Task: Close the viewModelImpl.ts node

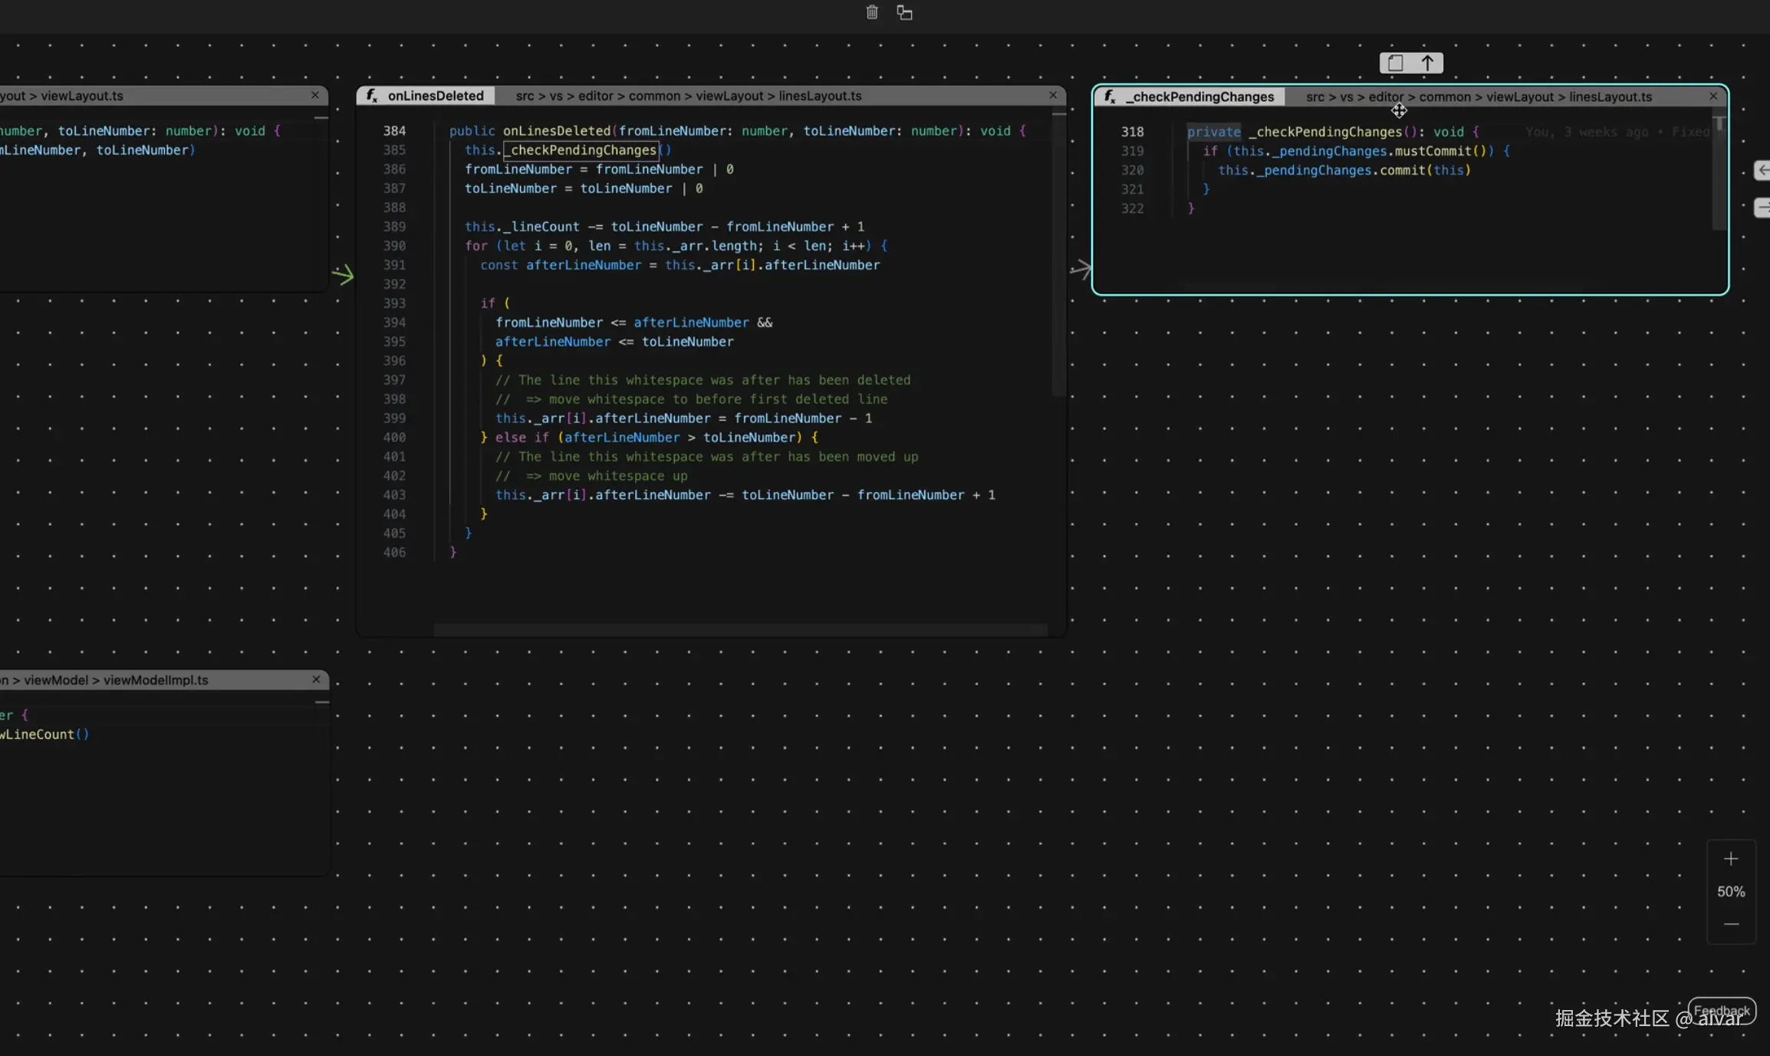Action: point(316,680)
